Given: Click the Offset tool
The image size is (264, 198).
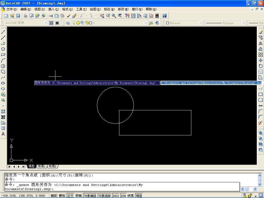Looking at the screenshot, I should (261, 49).
